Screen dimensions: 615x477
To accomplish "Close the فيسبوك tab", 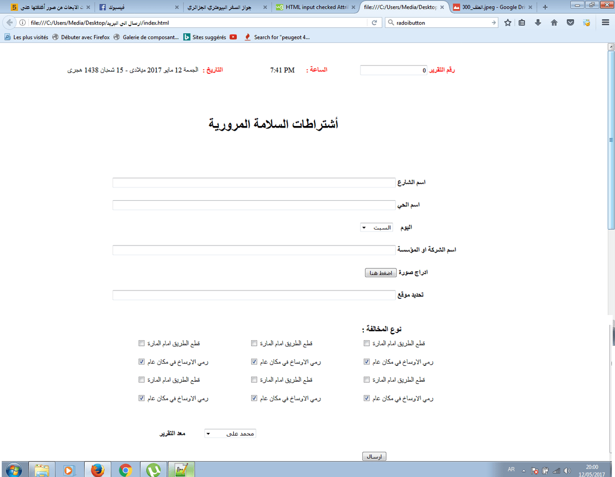I will coord(177,8).
